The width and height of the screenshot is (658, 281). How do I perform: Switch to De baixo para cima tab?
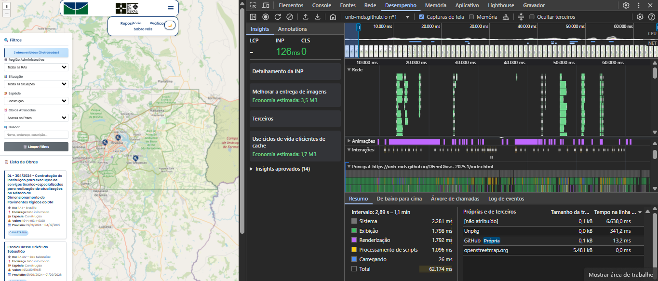[399, 199]
